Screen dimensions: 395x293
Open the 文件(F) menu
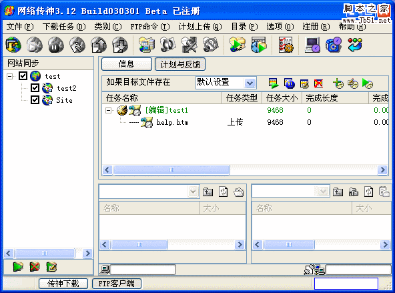[x=20, y=27]
